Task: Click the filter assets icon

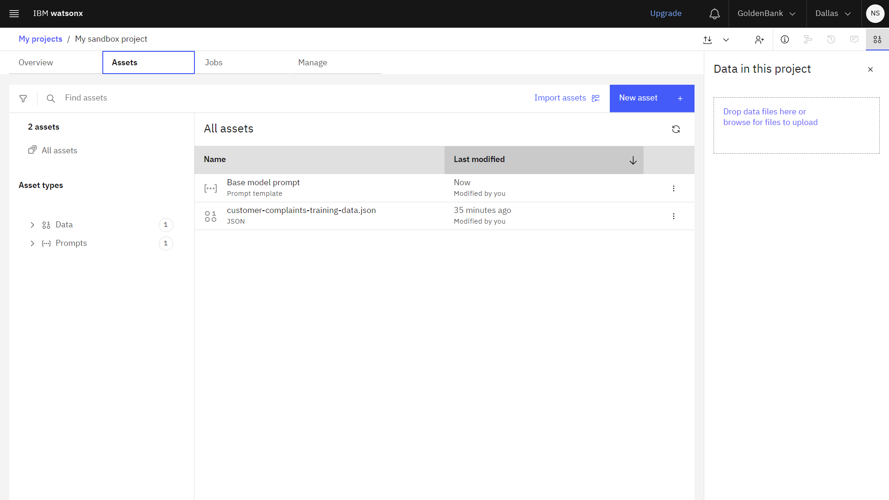Action: (23, 98)
